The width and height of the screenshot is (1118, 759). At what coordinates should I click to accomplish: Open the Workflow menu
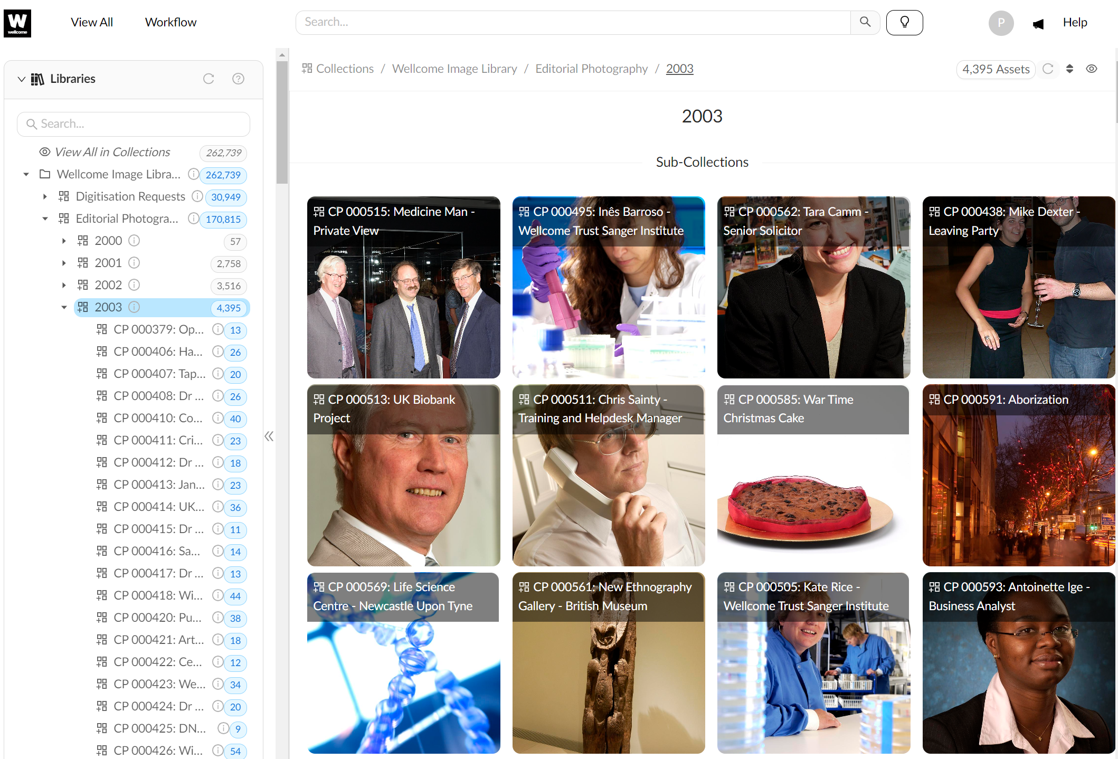[170, 22]
